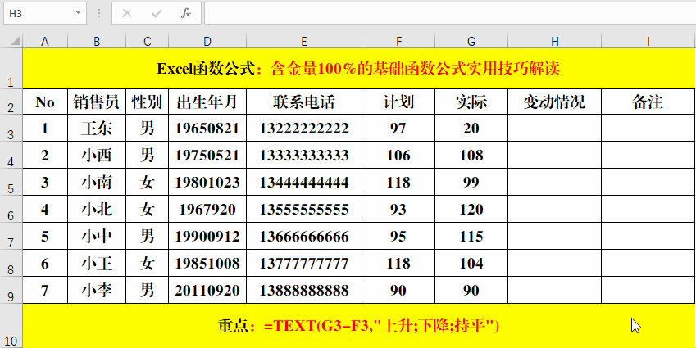696x348 pixels.
Task: Click the '性别' header cell
Action: click(x=148, y=102)
